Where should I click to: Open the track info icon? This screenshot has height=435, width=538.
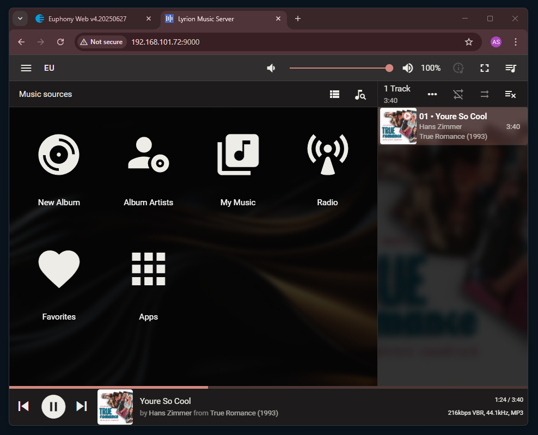click(458, 68)
